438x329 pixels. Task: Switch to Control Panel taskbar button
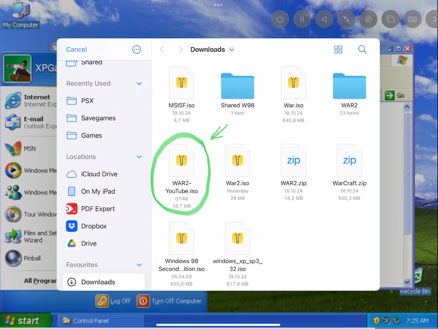click(x=101, y=321)
